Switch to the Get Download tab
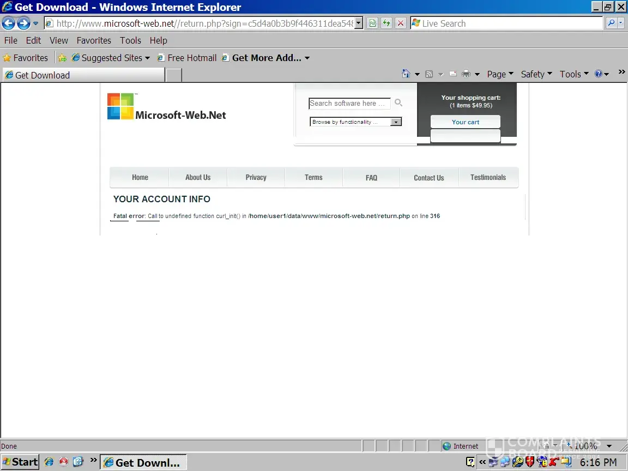Screen dimensions: 628x471 pos(82,75)
